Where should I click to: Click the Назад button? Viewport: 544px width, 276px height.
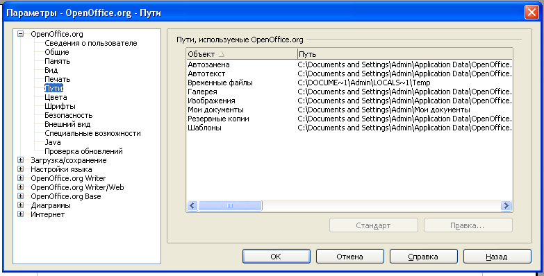(497, 257)
